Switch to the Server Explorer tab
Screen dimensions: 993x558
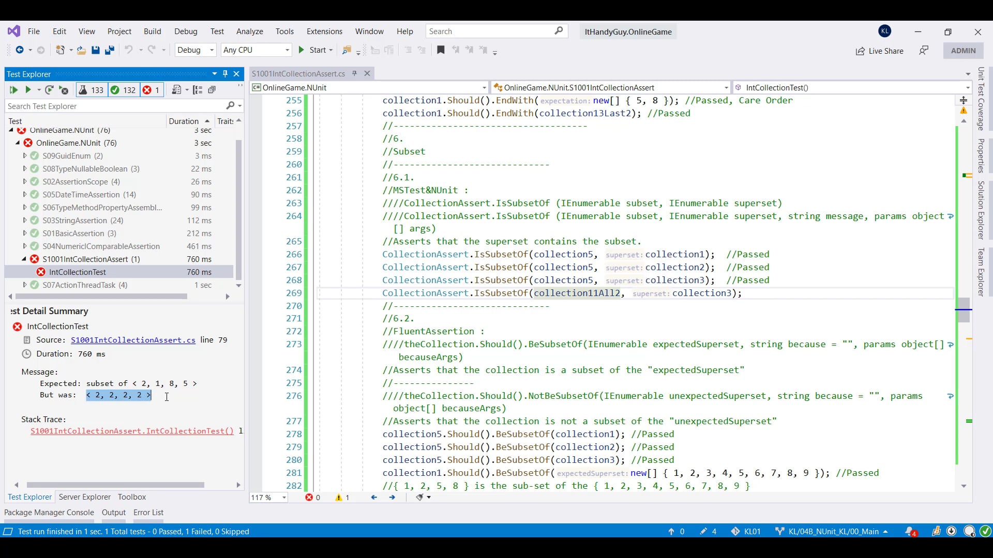[84, 497]
